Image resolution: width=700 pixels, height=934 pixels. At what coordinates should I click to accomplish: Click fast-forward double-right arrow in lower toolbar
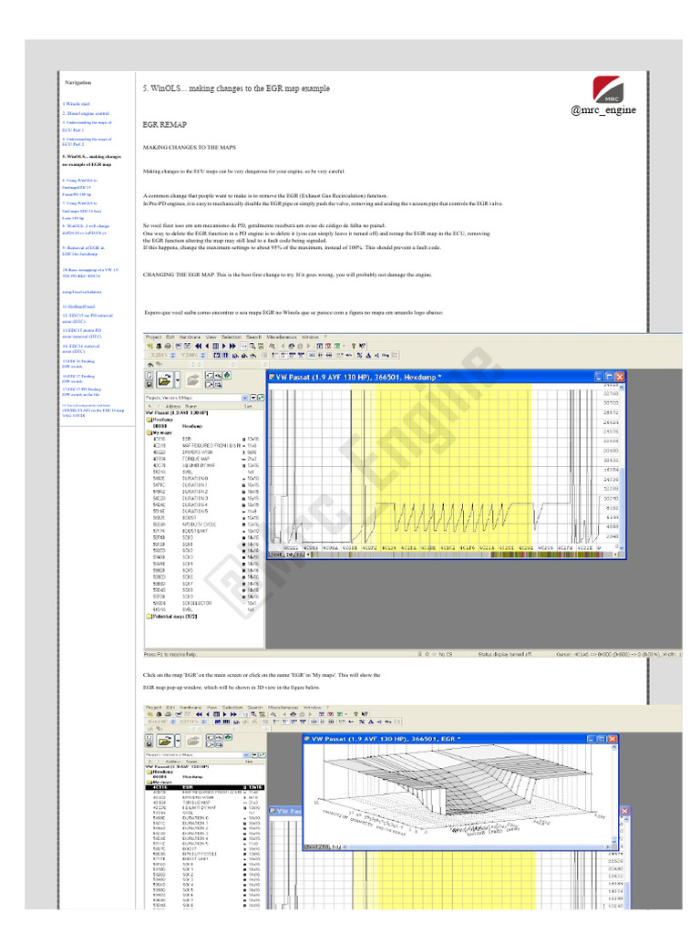(x=233, y=713)
